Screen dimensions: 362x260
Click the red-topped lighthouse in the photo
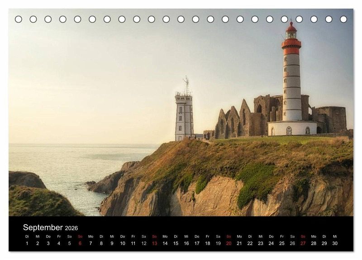pos(292,78)
